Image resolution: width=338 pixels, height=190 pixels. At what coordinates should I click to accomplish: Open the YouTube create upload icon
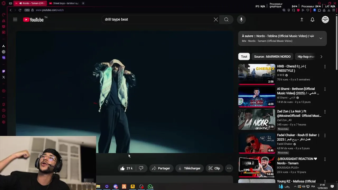302,20
